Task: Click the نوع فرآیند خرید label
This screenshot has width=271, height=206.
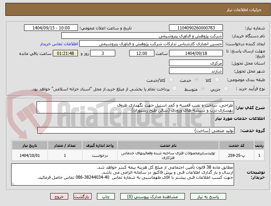Action: 251,89
